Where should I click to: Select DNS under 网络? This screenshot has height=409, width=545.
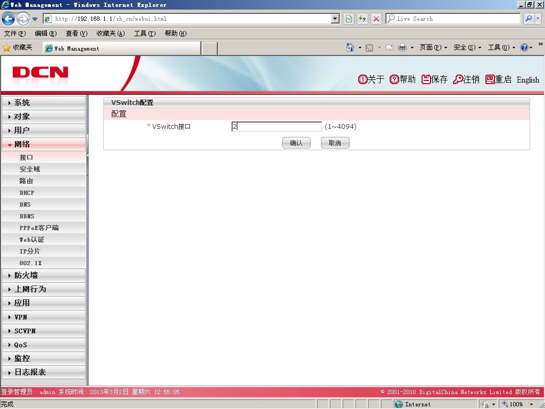[44, 204]
